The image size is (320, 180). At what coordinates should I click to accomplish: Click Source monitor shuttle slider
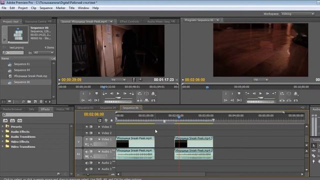pyautogui.click(x=118, y=98)
